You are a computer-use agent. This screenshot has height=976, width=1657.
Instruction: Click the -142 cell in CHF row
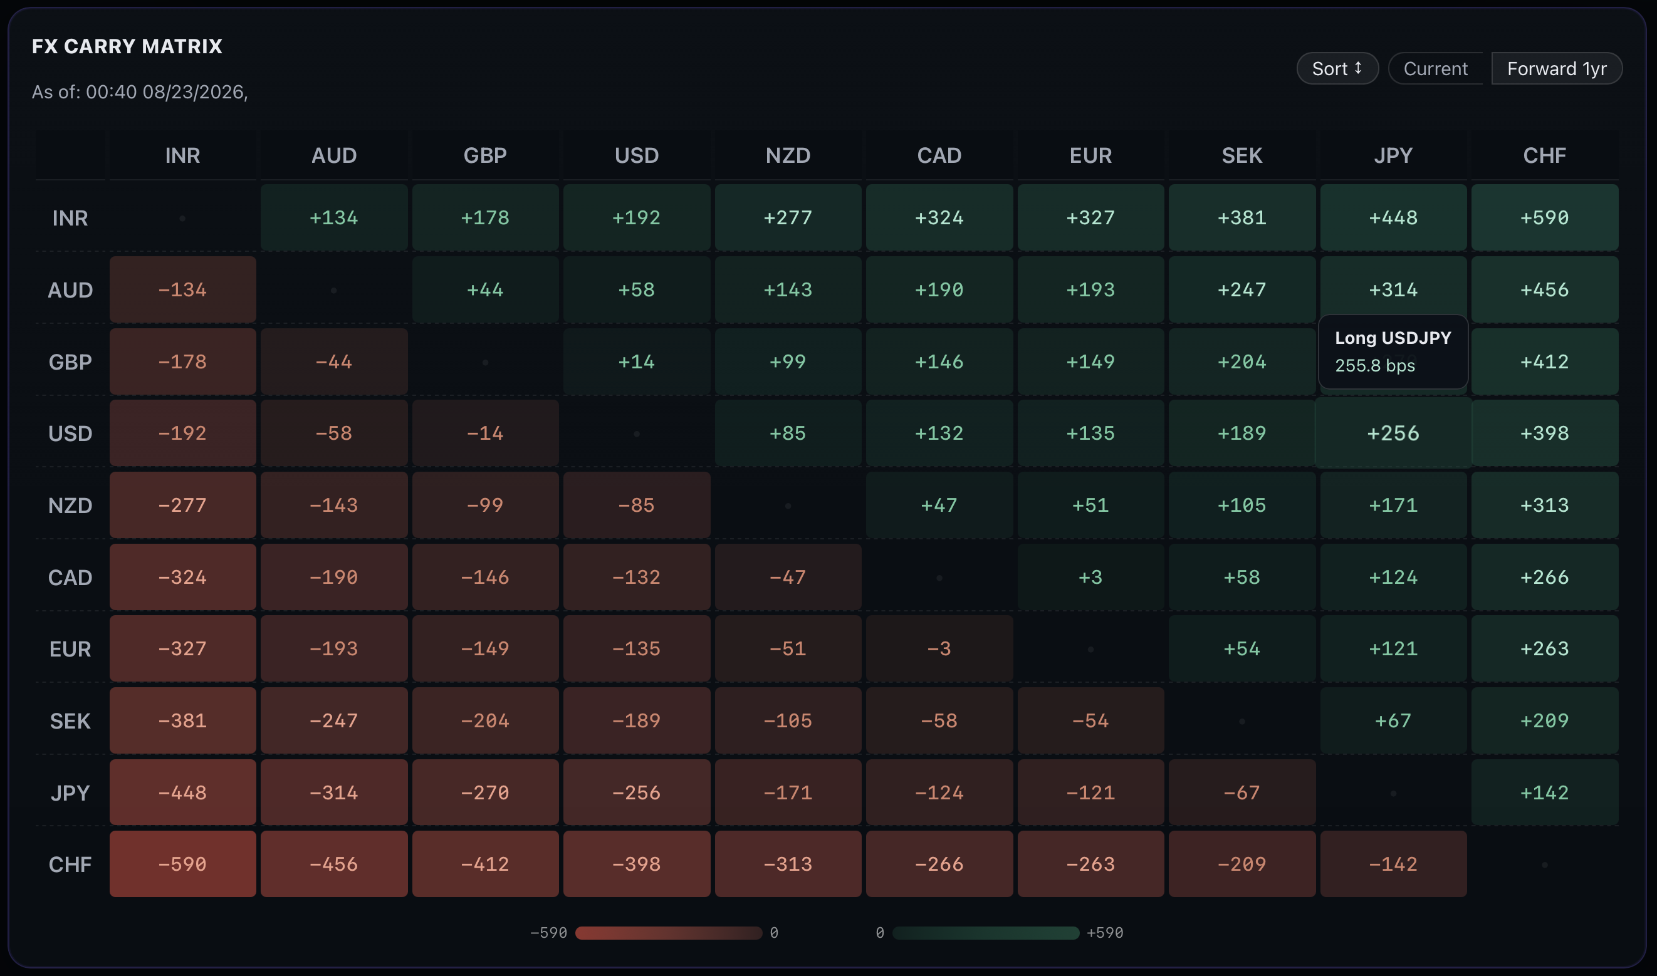click(1393, 864)
